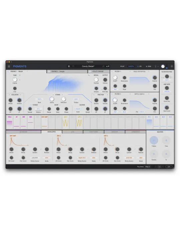Toggle Filter 1 power button

click(x=112, y=72)
